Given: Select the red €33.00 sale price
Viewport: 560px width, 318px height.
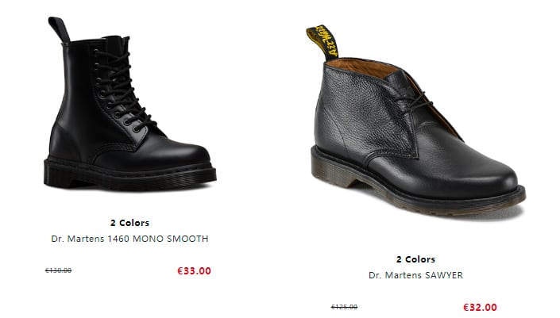Looking at the screenshot, I should (195, 271).
